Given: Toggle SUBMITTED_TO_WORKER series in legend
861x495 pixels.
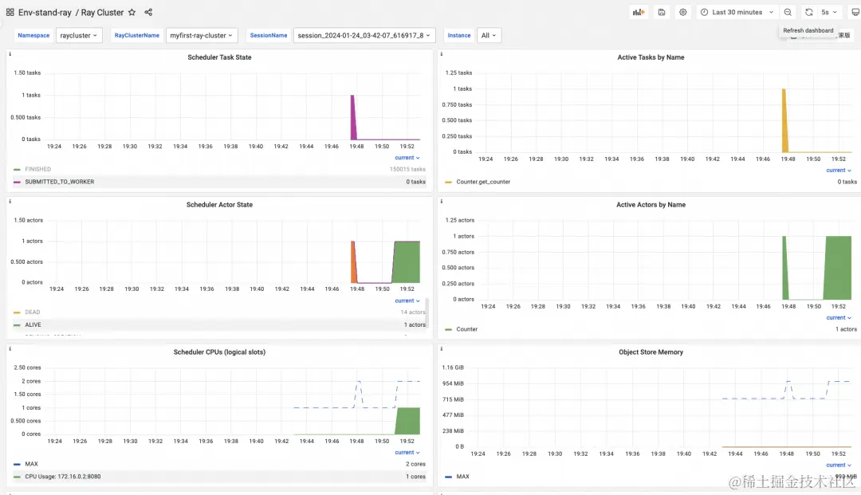Looking at the screenshot, I should 59,182.
